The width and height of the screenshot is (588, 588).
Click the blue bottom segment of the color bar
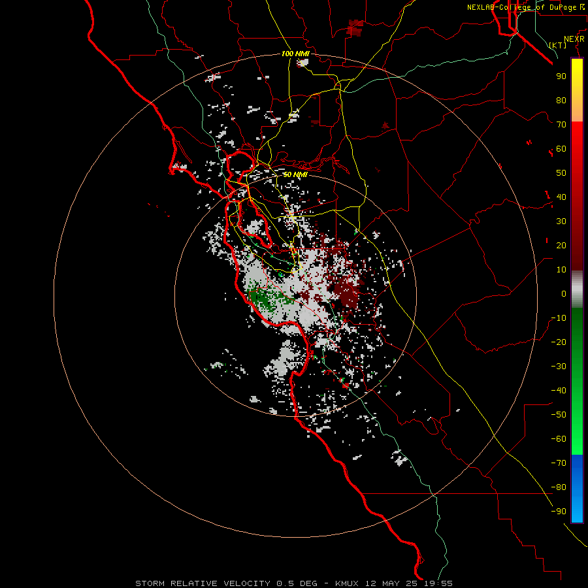click(x=577, y=489)
